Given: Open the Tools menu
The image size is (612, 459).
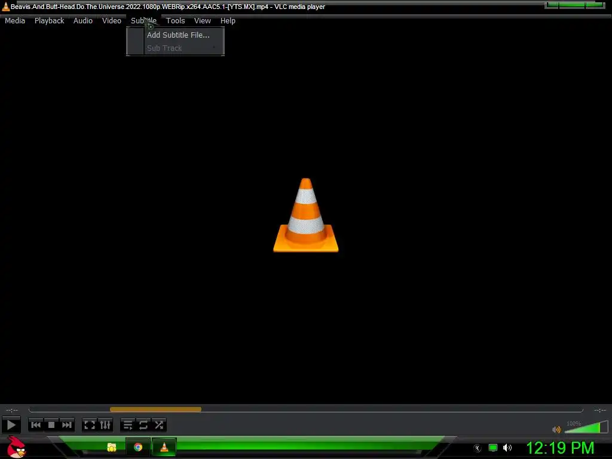Looking at the screenshot, I should (175, 21).
